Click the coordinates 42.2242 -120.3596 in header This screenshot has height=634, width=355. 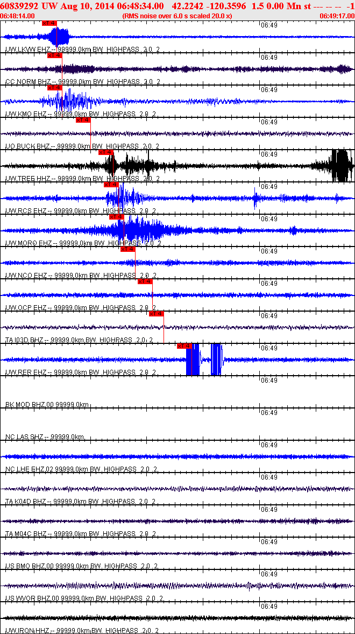[209, 6]
